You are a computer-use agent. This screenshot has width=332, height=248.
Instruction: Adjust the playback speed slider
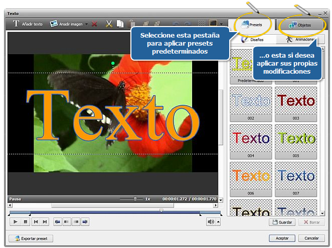click(x=135, y=199)
